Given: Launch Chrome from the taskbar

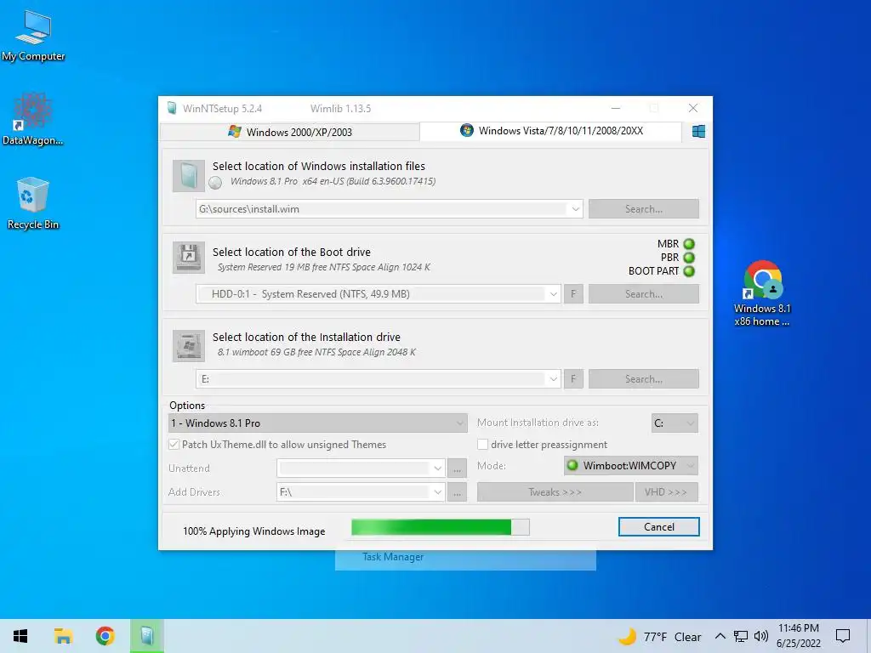Looking at the screenshot, I should coord(105,636).
